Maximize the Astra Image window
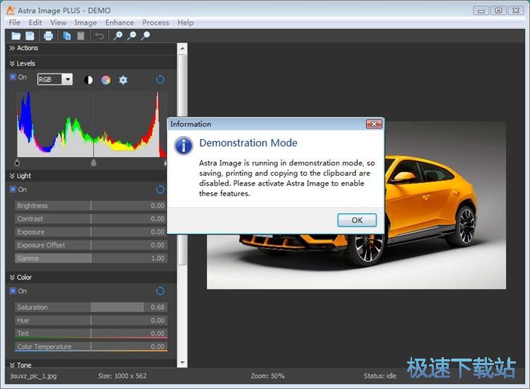 498,11
